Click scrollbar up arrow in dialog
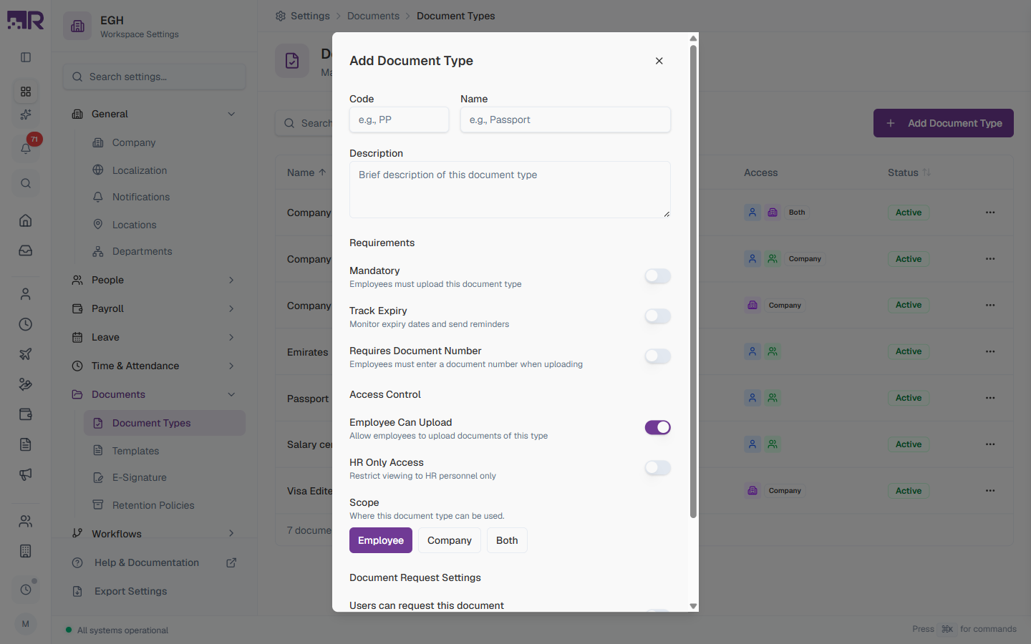 tap(693, 38)
